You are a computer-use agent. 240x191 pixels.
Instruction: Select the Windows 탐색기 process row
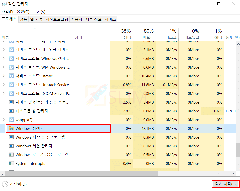tap(118, 128)
